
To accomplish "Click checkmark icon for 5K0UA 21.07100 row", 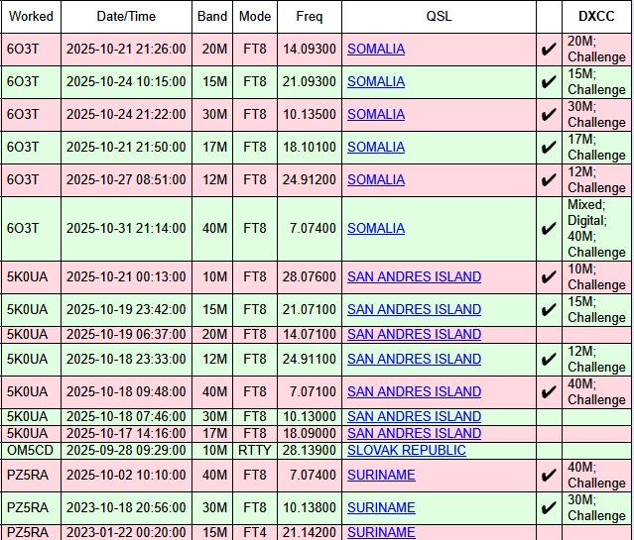I will pyautogui.click(x=549, y=310).
